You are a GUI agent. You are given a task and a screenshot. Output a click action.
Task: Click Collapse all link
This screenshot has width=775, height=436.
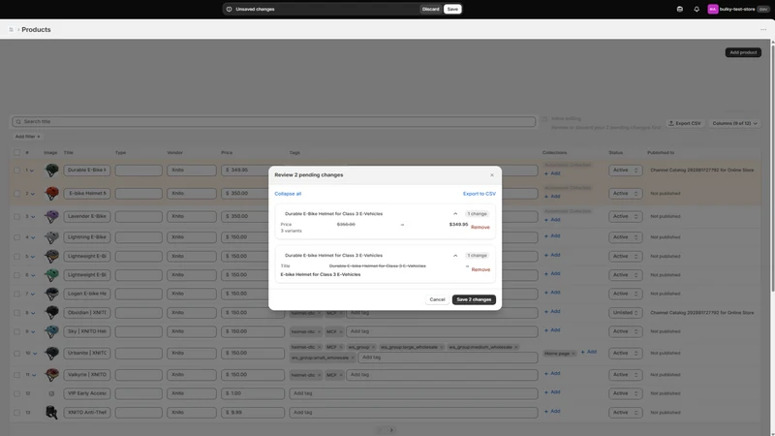pos(288,194)
